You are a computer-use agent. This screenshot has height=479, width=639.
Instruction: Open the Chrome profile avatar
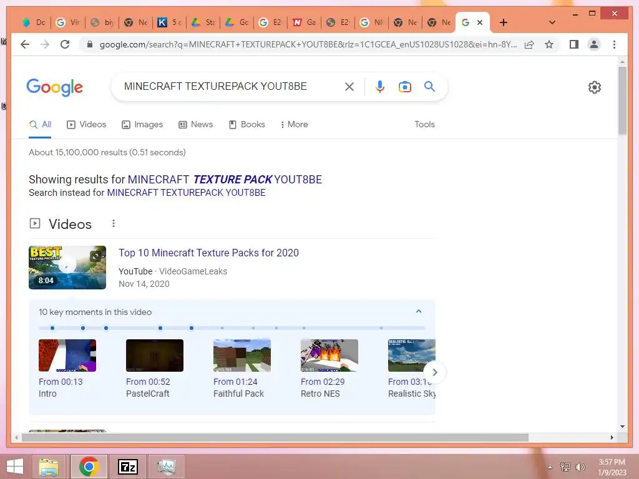(x=594, y=44)
